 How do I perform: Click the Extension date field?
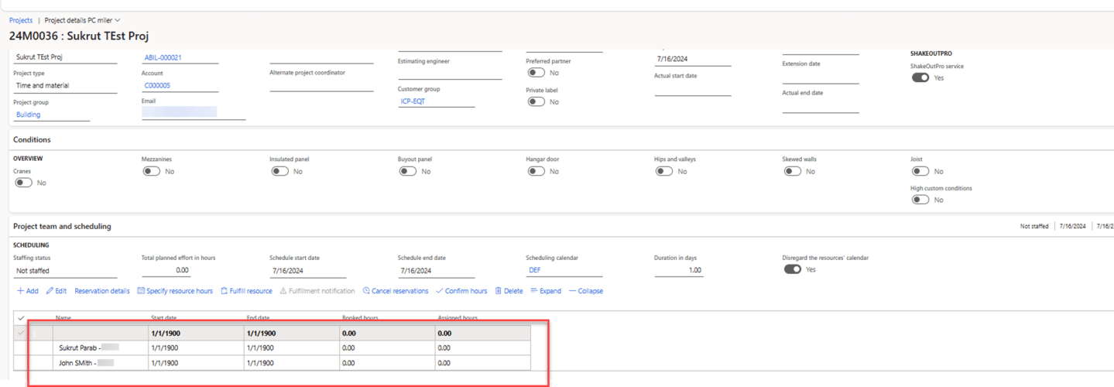821,77
